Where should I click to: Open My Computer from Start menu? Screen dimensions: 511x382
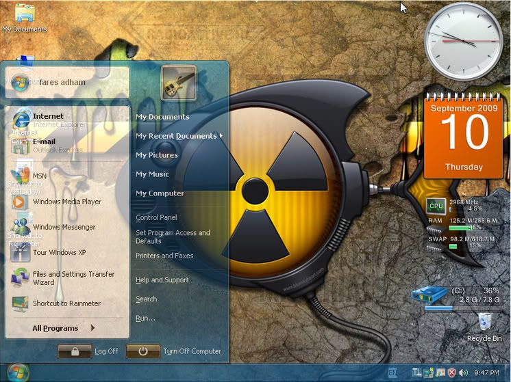[x=160, y=193]
